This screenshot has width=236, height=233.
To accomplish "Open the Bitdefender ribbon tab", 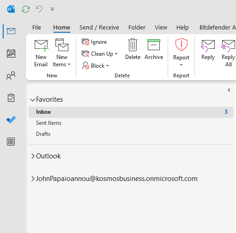I will (x=218, y=28).
